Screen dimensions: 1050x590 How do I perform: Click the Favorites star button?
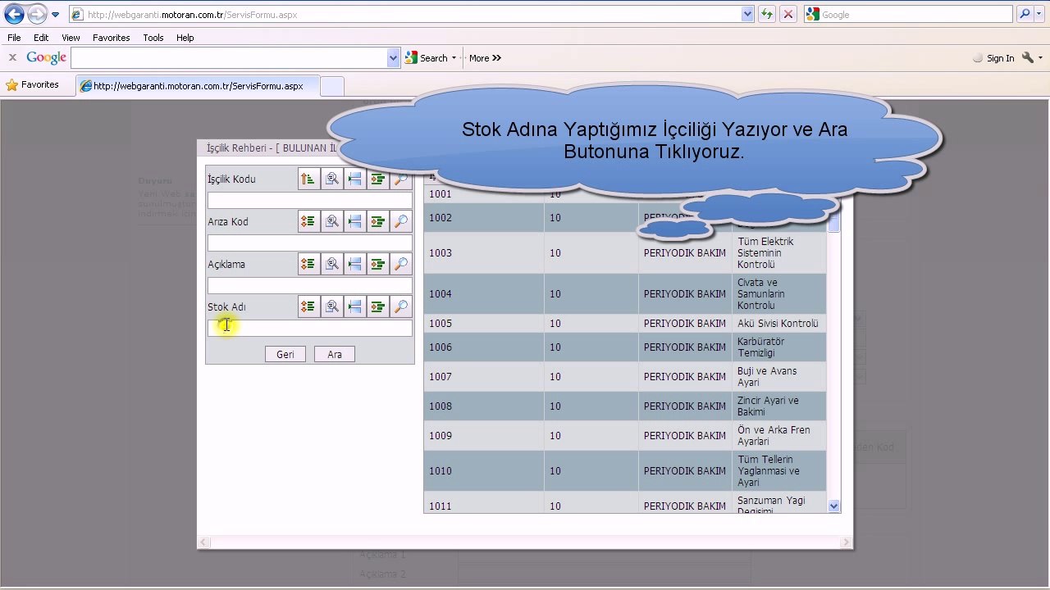point(32,85)
